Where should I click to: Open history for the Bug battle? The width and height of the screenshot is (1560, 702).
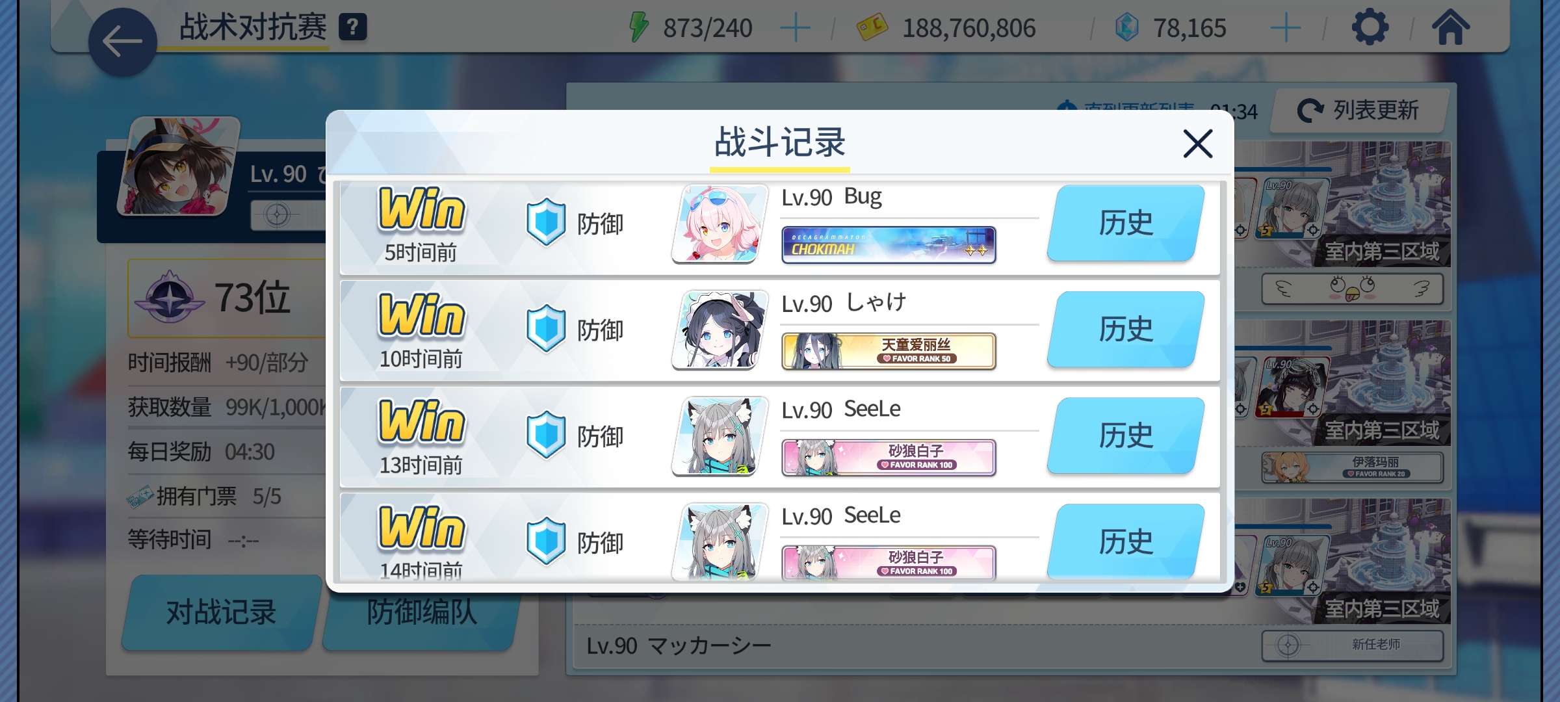pos(1126,223)
